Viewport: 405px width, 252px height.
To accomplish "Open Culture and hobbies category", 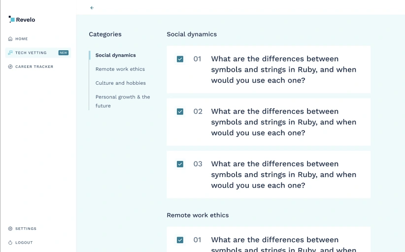I will pos(121,83).
